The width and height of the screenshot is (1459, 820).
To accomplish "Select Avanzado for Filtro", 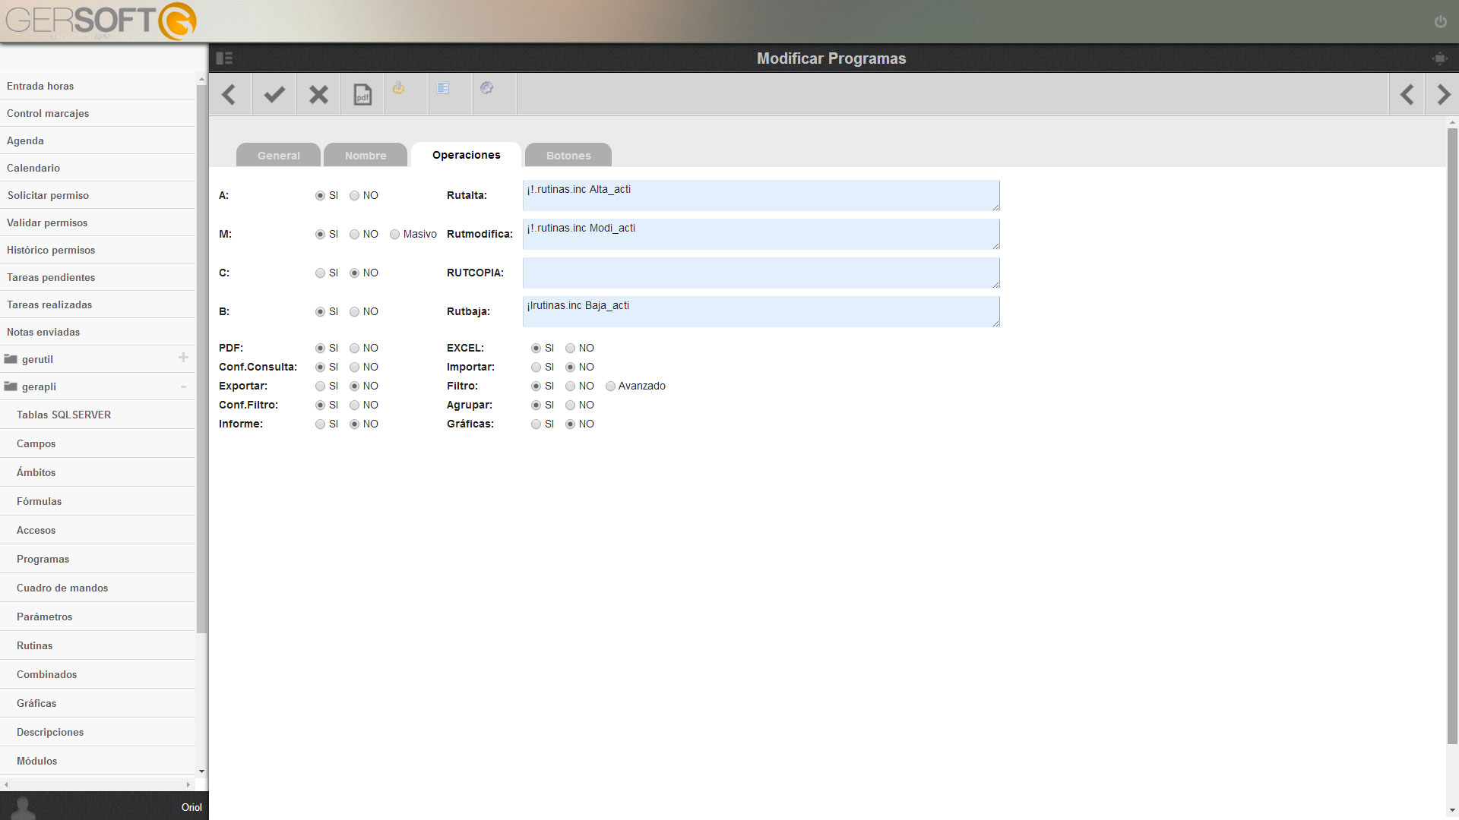I will tap(610, 386).
